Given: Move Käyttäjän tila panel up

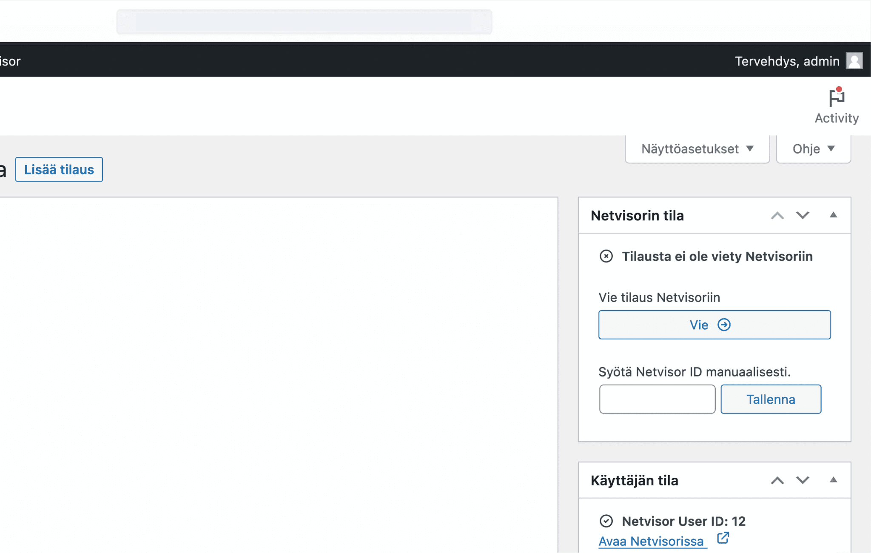Looking at the screenshot, I should (777, 481).
